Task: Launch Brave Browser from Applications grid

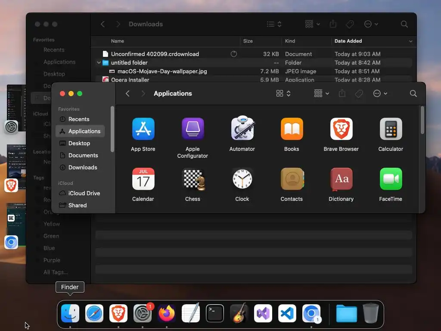Action: pos(341,129)
